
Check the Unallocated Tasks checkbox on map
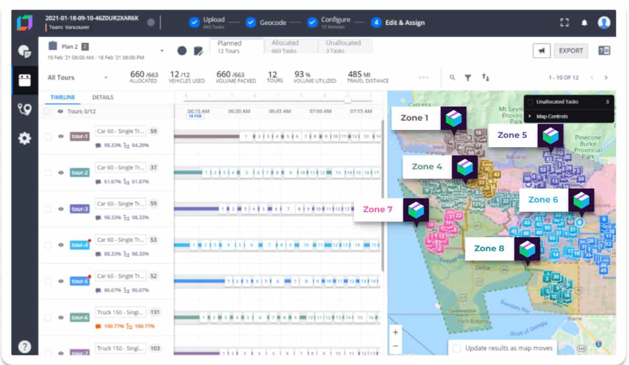[530, 102]
